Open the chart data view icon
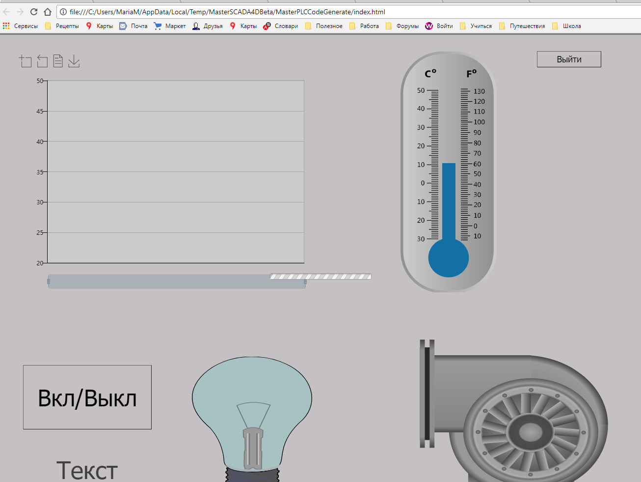Viewport: 641px width, 482px height. [x=58, y=61]
